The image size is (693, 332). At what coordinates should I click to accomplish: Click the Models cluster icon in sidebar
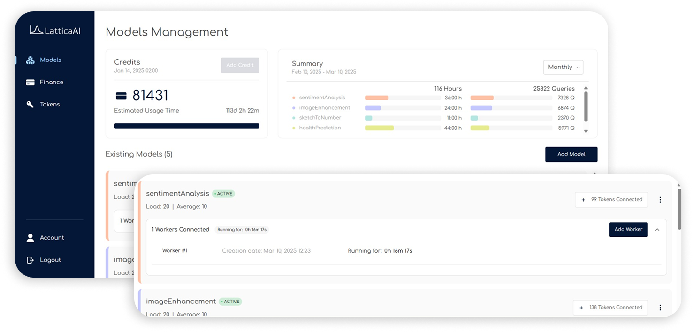coord(30,60)
